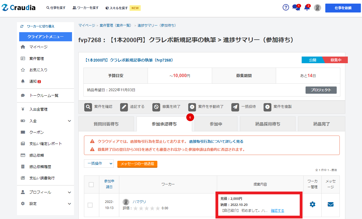Click the 一括招待 paper plane icon

[235, 107]
